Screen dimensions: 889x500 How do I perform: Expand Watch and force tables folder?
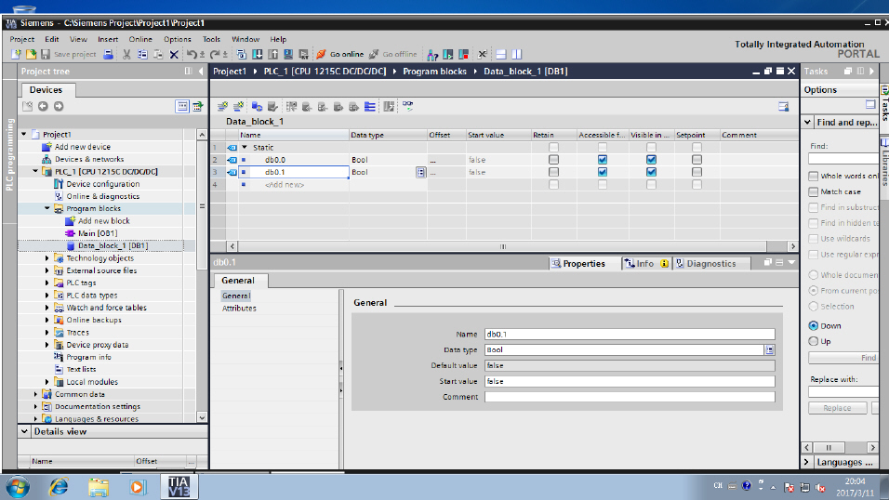(x=47, y=308)
